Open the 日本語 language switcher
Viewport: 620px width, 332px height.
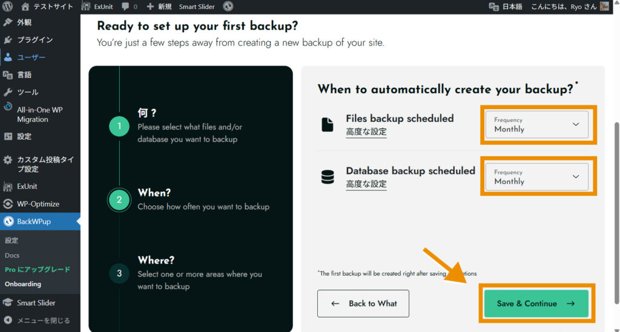click(506, 7)
